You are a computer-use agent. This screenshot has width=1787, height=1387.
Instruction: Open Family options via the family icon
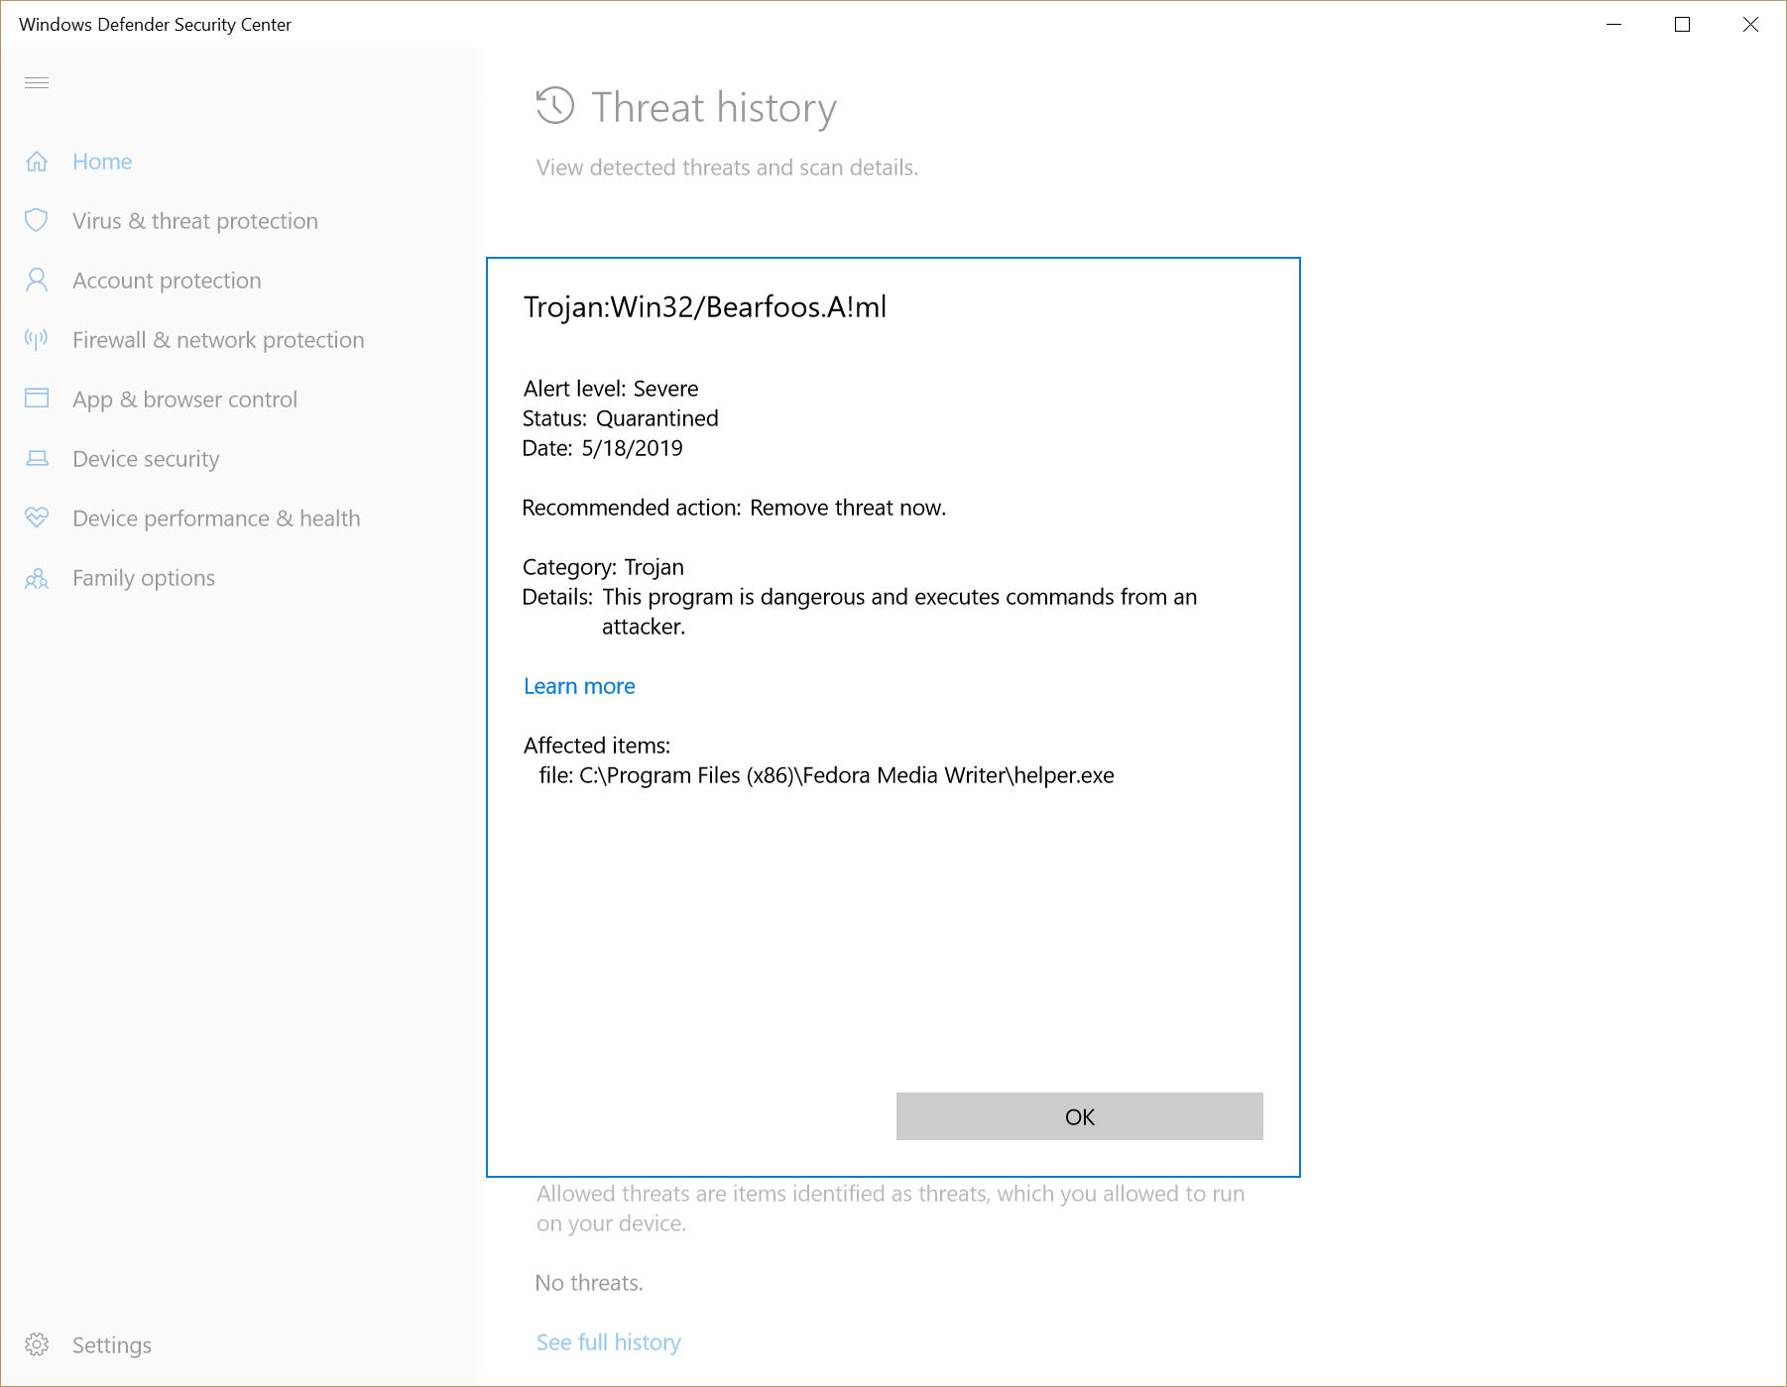(37, 578)
